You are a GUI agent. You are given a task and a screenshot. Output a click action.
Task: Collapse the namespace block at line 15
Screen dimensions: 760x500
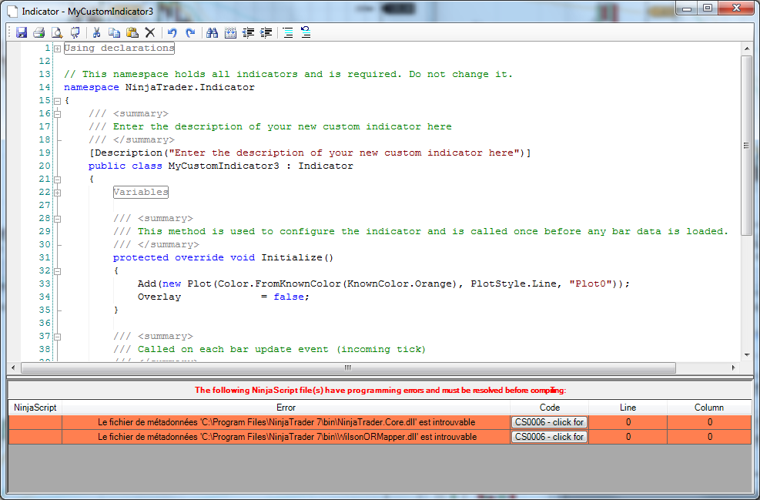[57, 101]
